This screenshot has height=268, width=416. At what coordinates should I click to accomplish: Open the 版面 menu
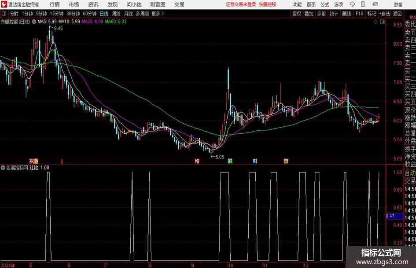point(311,4)
